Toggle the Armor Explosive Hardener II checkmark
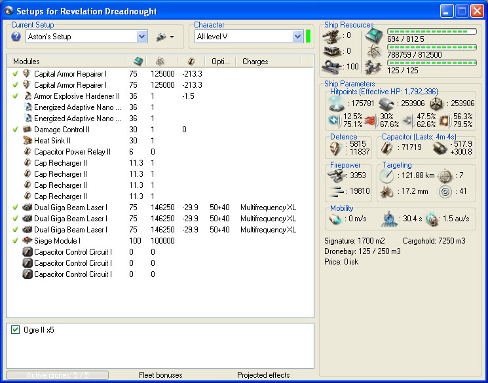 click(15, 96)
